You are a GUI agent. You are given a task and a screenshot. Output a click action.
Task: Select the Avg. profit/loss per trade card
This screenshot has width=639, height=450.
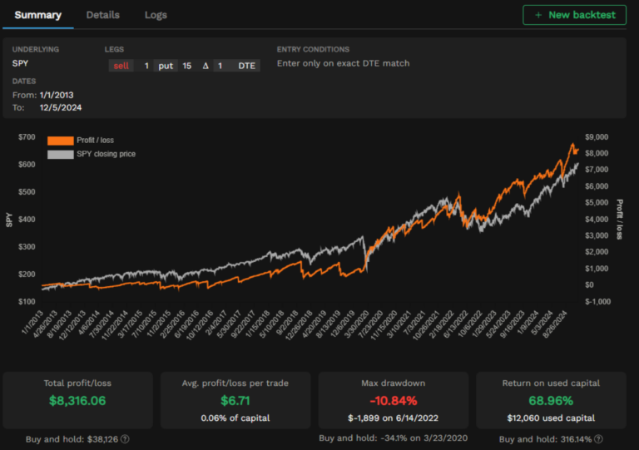click(x=235, y=400)
